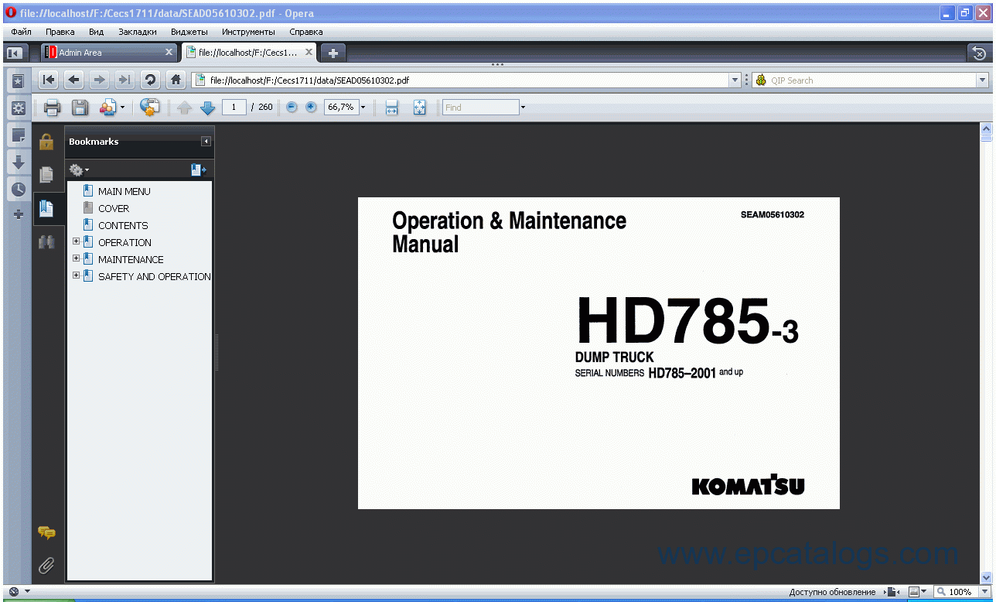Open the CONTENTS bookmark
Screen dimensions: 996x602
[123, 225]
